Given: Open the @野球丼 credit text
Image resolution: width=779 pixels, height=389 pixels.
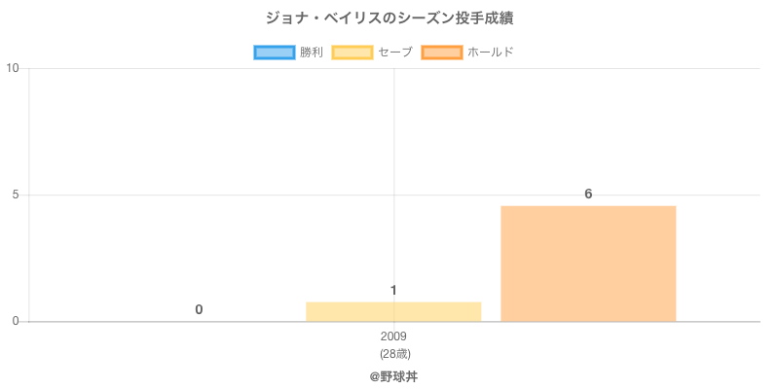Looking at the screenshot, I should 393,375.
